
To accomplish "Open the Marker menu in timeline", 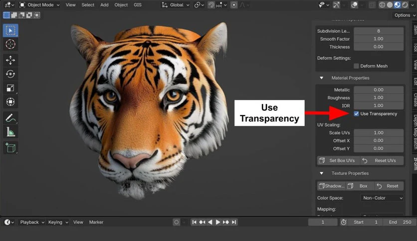I will pyautogui.click(x=96, y=222).
